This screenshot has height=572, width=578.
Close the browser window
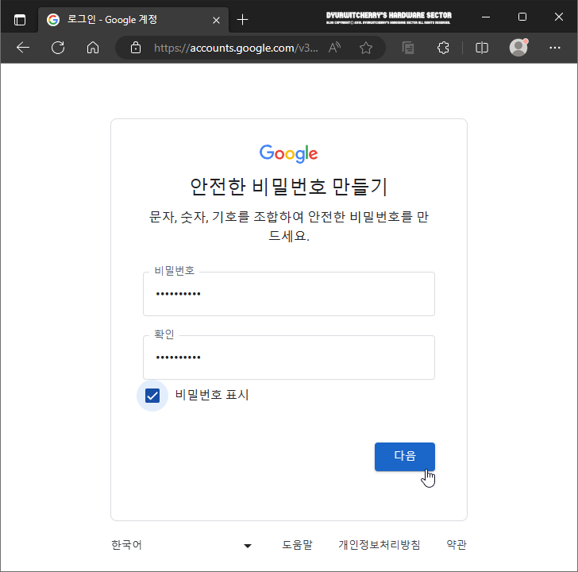pos(559,17)
